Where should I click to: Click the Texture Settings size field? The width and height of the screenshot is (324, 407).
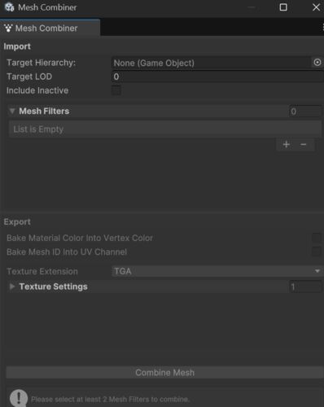coord(305,287)
